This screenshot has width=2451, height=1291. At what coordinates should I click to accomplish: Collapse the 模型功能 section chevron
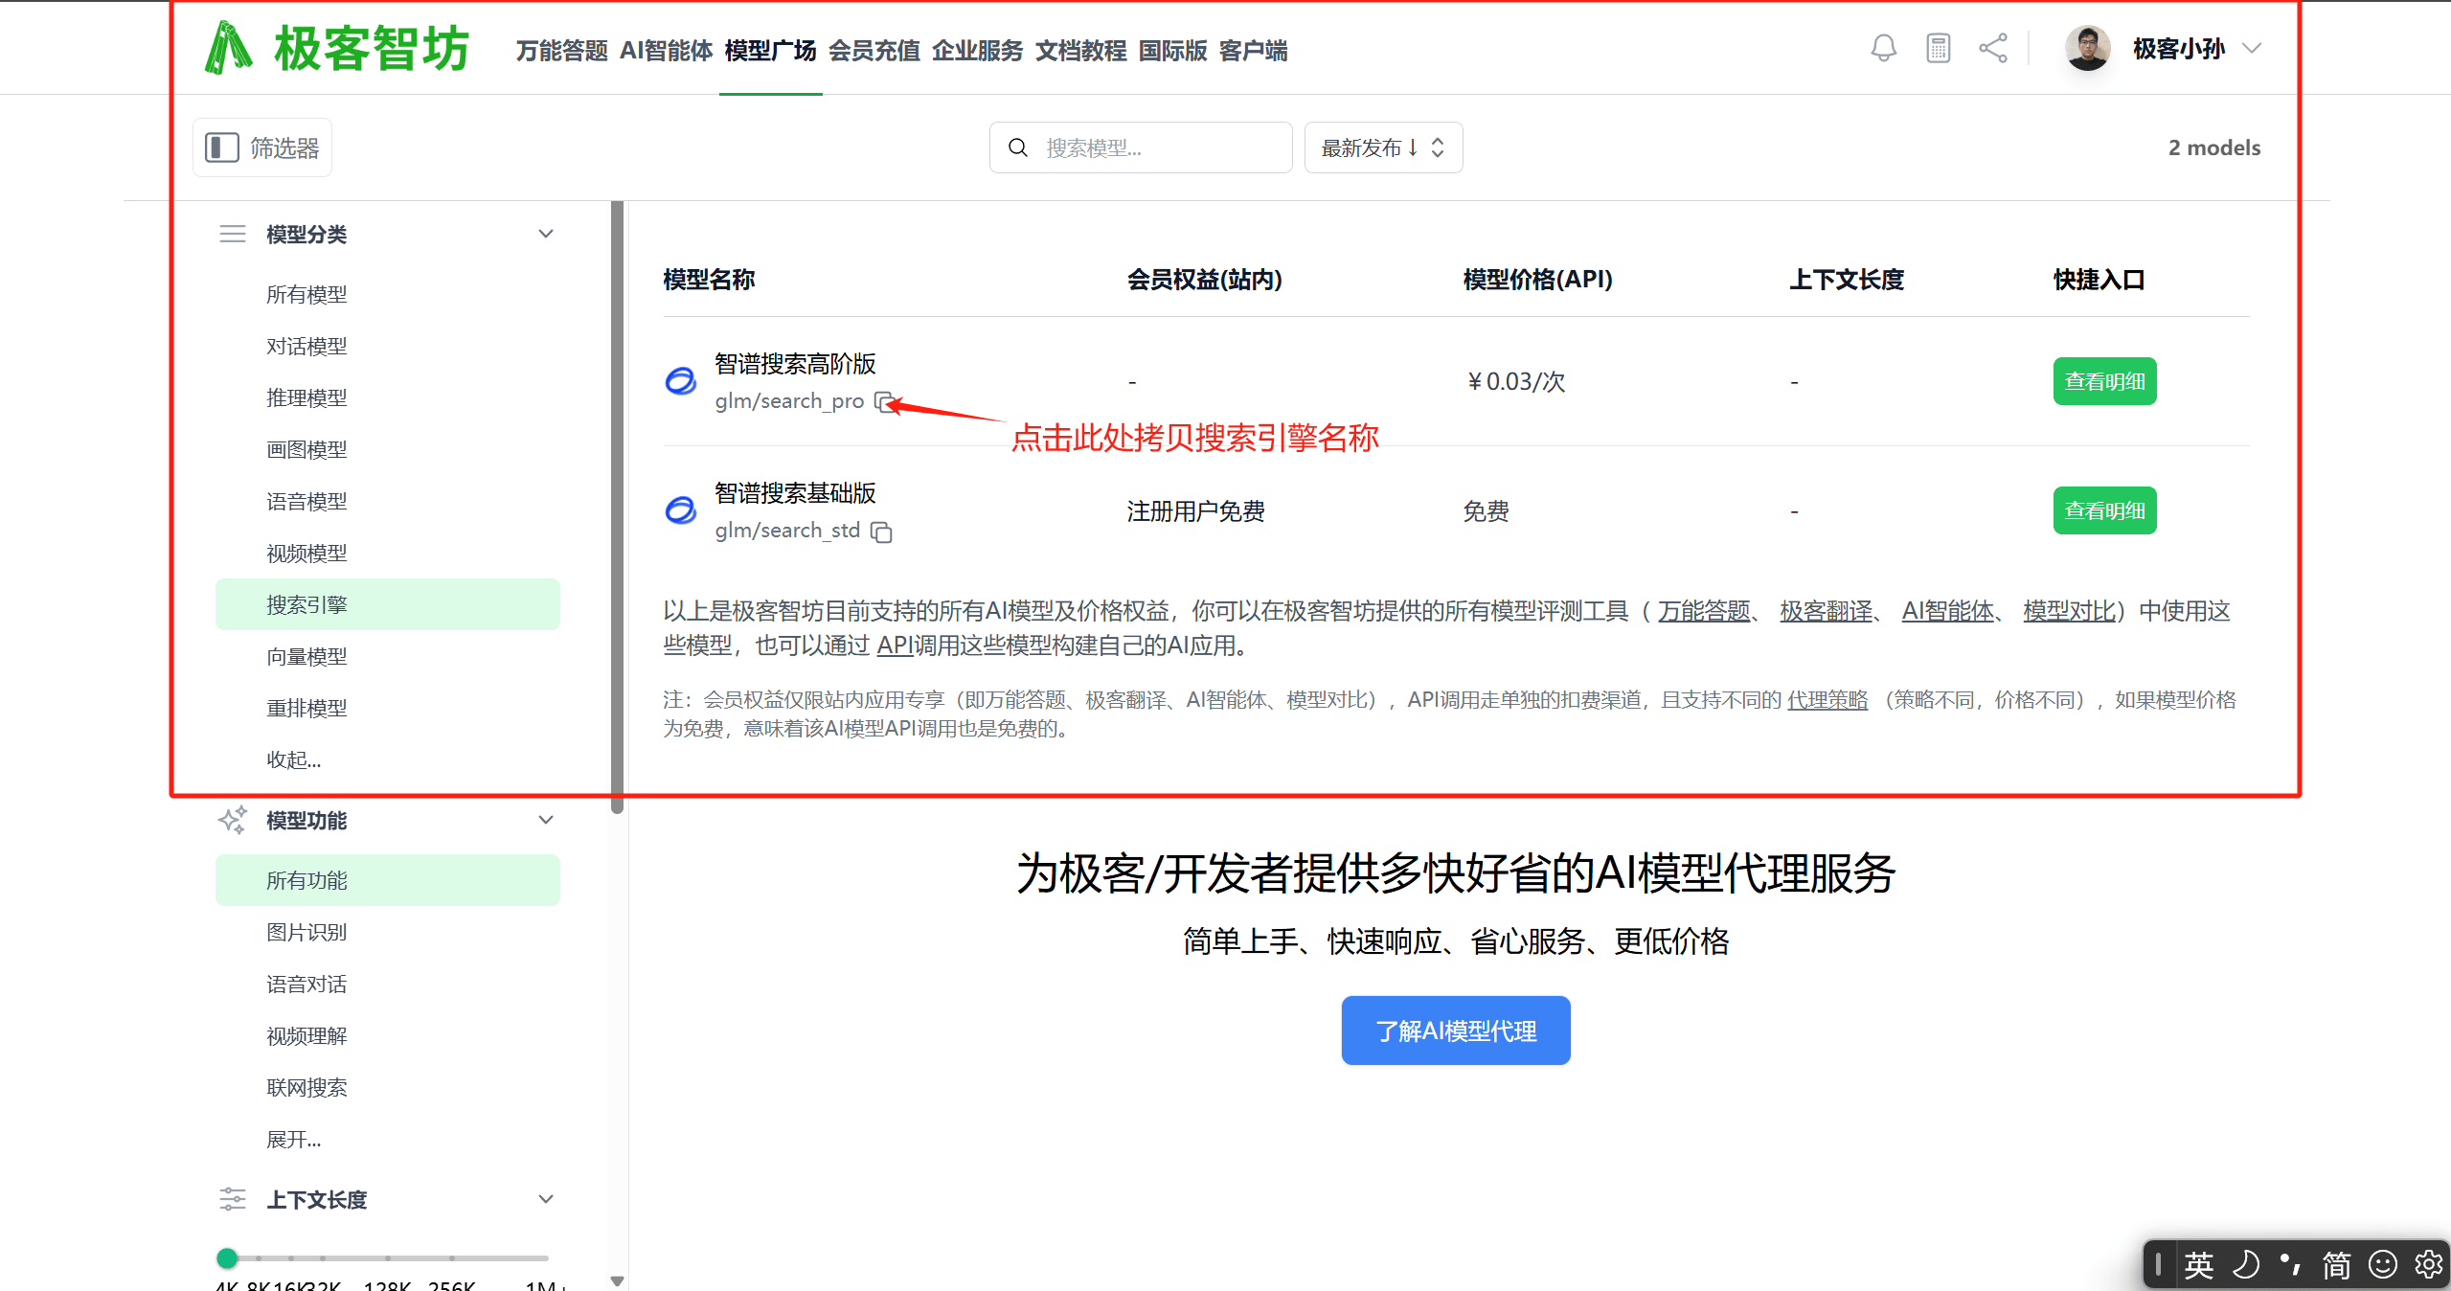coord(546,820)
